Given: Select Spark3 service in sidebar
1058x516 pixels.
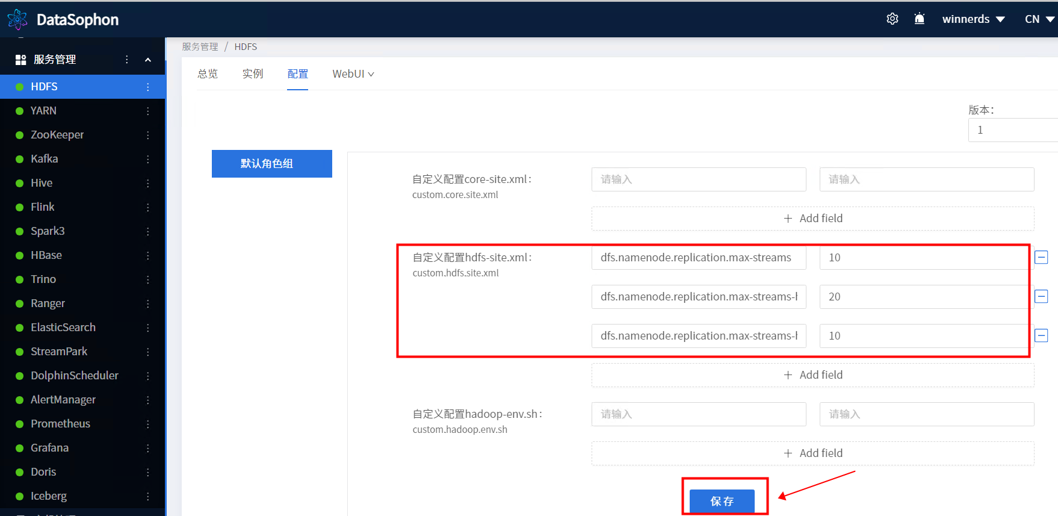Looking at the screenshot, I should (x=82, y=231).
